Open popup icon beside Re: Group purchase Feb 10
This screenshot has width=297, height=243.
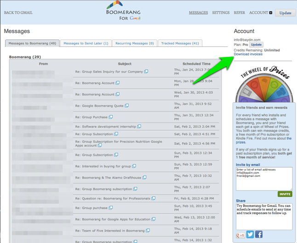111,208
